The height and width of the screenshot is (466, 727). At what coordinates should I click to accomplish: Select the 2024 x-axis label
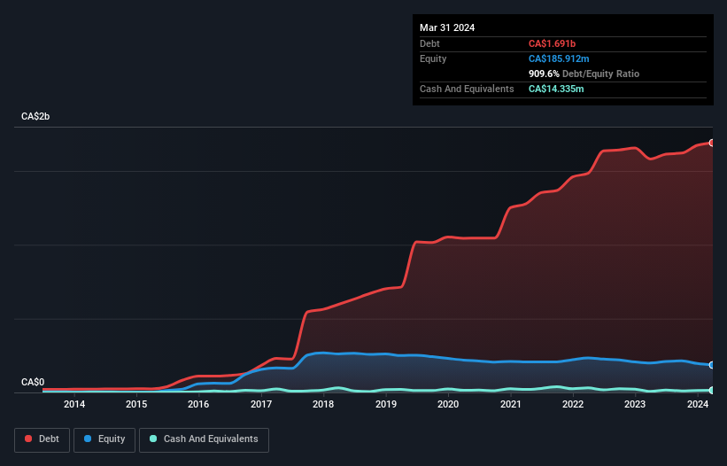click(698, 404)
